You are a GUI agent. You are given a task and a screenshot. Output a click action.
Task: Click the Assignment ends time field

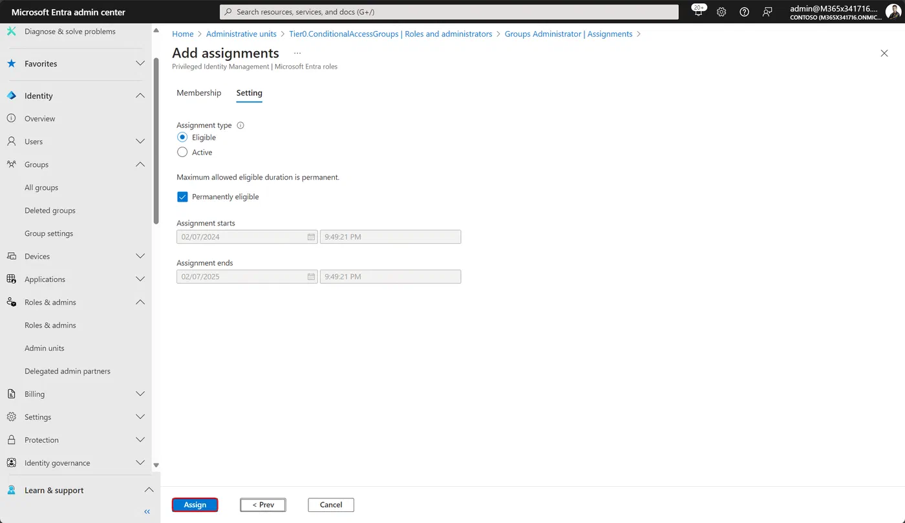click(390, 277)
